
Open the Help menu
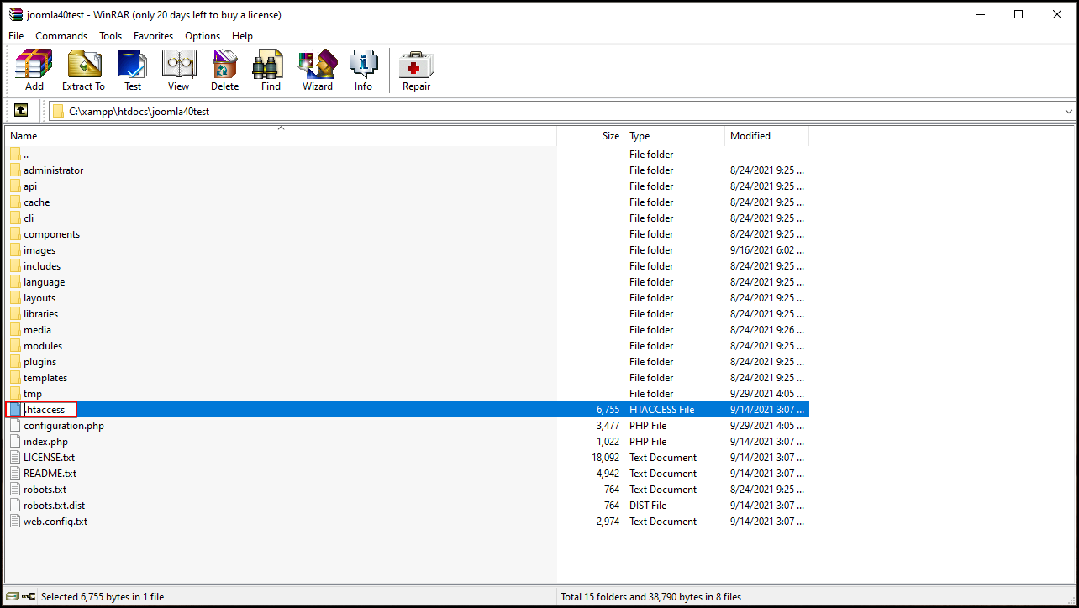tap(242, 36)
